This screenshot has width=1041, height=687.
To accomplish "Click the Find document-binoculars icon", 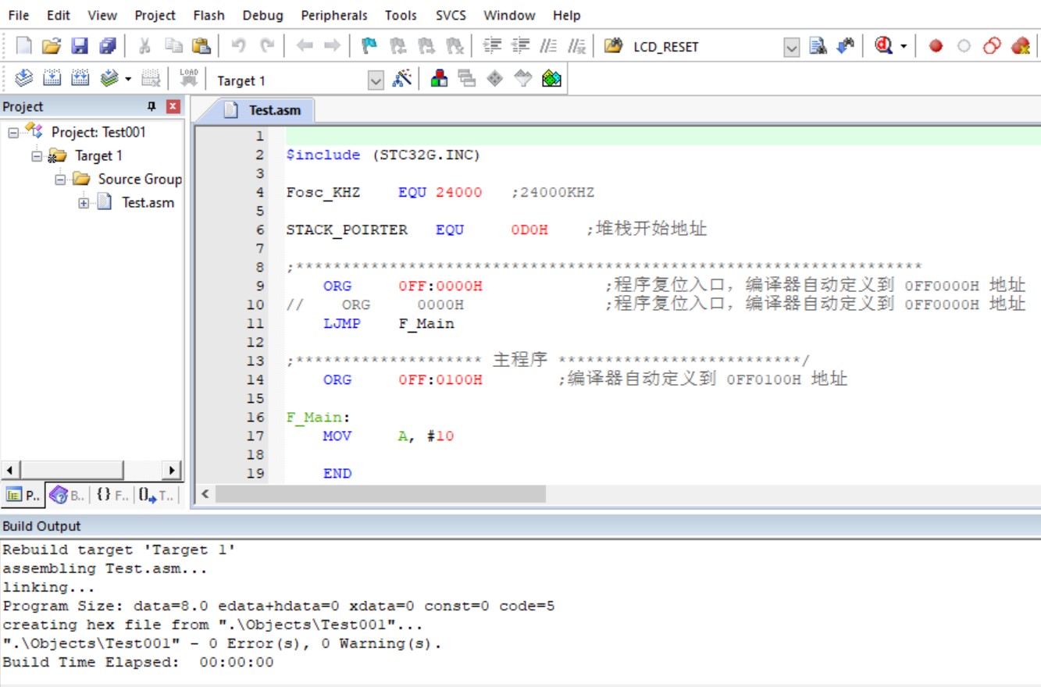I will coord(818,46).
